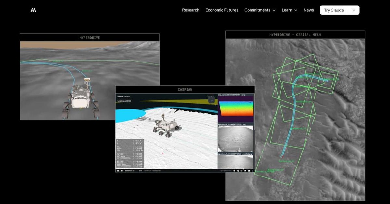Viewport: 390px width, 204px height.
Task: Open the dropdown arrow beside Try Claude
Action: tap(354, 10)
